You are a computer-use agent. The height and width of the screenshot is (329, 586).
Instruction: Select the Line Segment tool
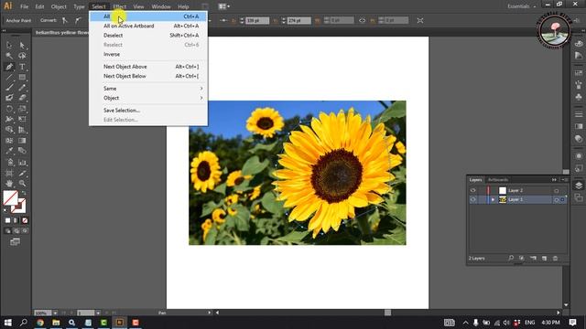[x=9, y=77]
